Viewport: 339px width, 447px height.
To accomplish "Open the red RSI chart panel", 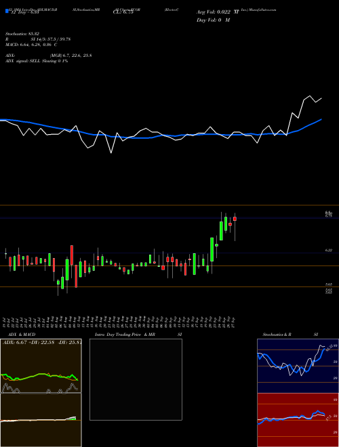I will point(298,420).
